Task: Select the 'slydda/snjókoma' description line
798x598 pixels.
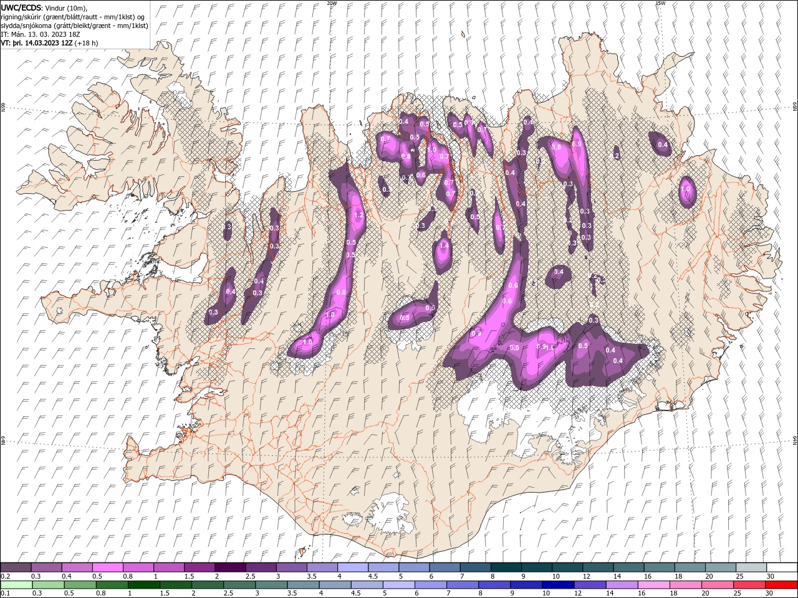Action: click(x=74, y=26)
